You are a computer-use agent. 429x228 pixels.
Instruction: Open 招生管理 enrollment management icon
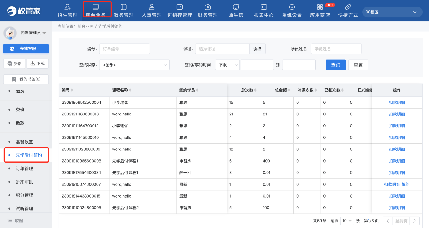67,7
